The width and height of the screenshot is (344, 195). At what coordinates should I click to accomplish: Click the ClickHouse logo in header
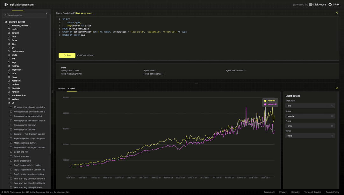(x=318, y=4)
